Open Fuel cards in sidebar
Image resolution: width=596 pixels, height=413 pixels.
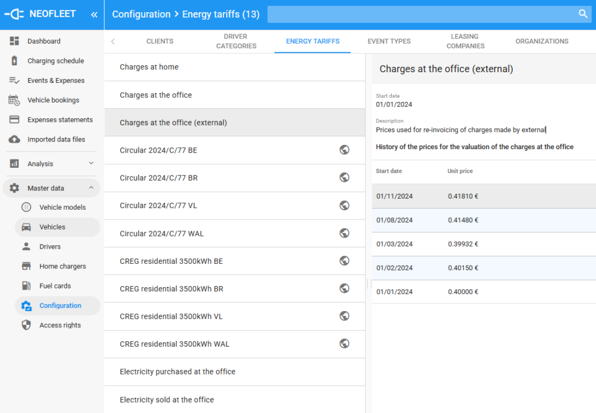click(x=55, y=286)
